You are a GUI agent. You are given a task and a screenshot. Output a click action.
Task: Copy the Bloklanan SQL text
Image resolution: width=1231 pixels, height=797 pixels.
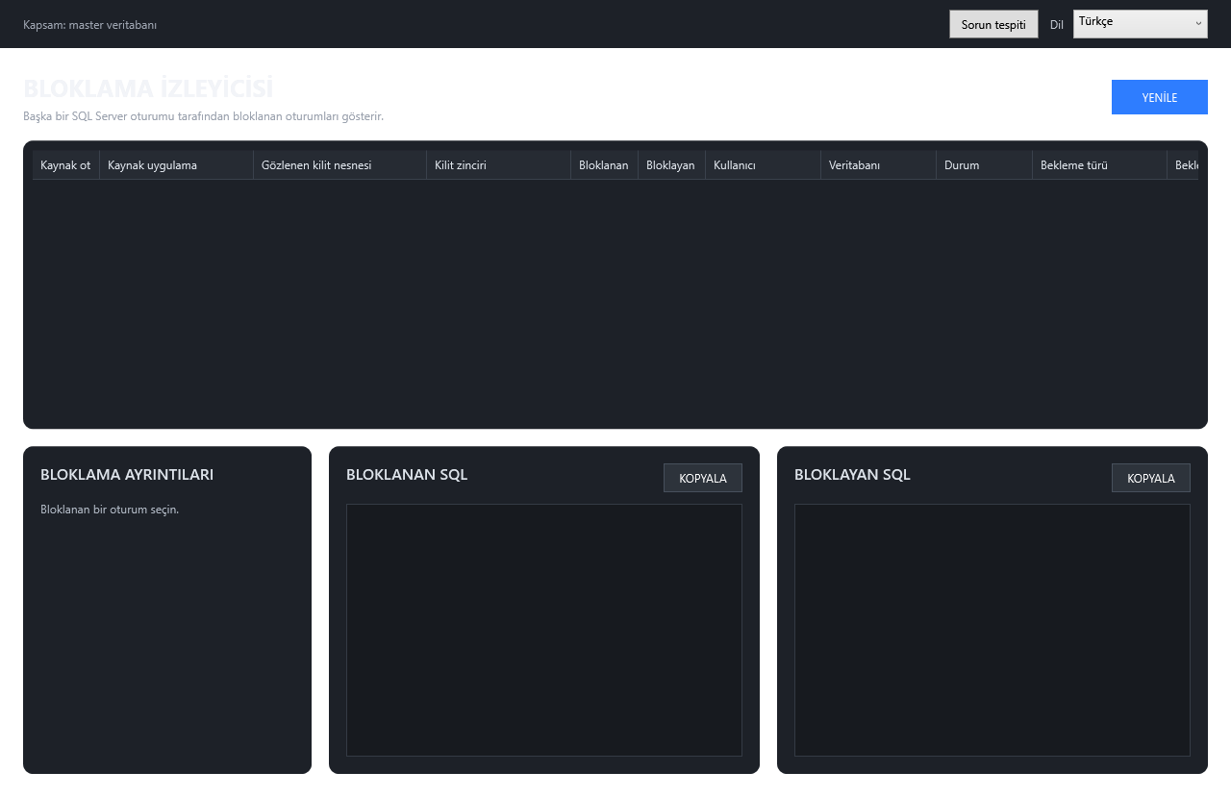702,478
